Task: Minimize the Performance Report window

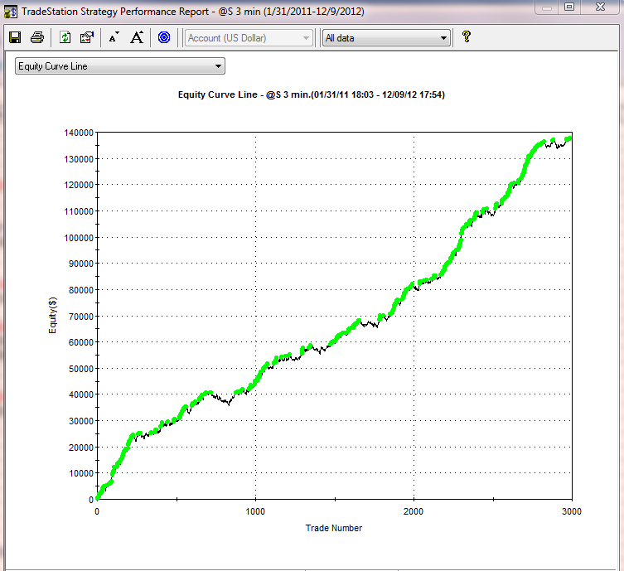Action: [x=546, y=7]
